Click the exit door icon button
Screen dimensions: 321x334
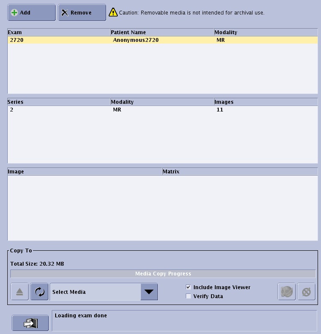pyautogui.click(x=30, y=323)
